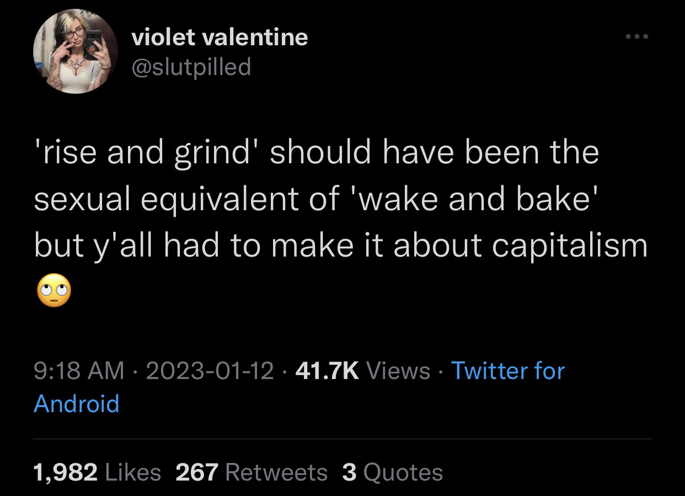Click the eye-roll emoji in the tweet
Viewport: 685px width, 496px height.
(53, 290)
